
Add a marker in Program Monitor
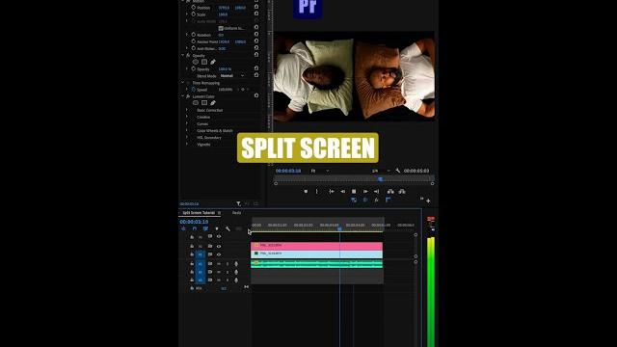point(306,191)
